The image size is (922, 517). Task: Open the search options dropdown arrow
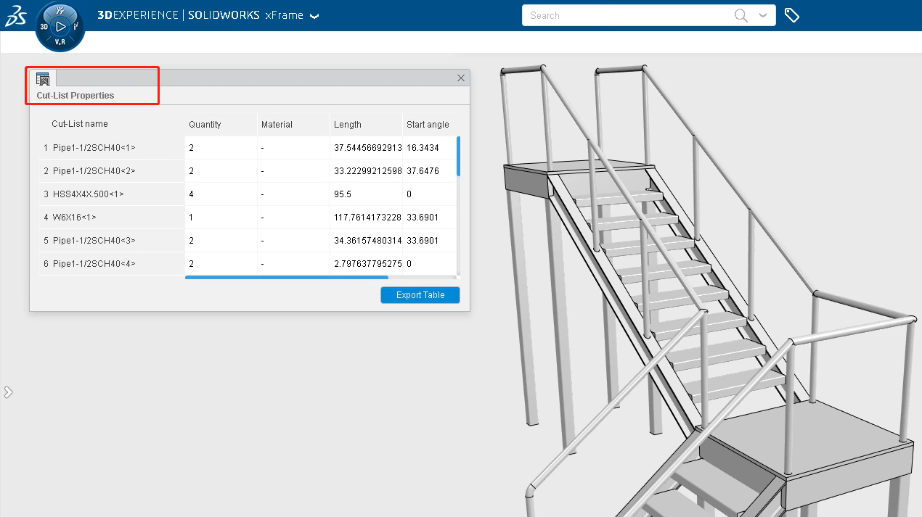point(762,15)
